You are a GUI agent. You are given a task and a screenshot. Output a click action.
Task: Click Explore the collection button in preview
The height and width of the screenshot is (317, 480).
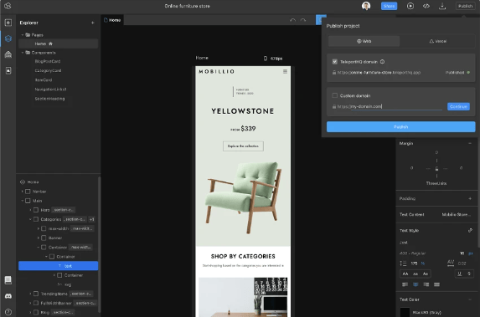coord(243,146)
